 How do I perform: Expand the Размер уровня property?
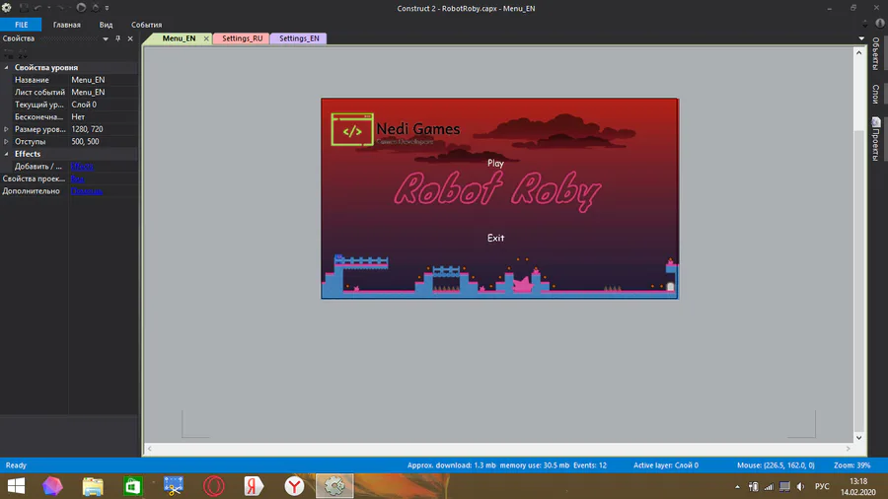(6, 129)
